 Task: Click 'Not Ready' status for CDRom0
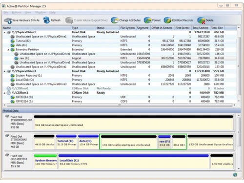(x=103, y=88)
